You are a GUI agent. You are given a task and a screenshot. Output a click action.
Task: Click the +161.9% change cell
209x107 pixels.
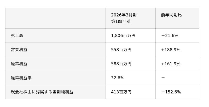pyautogui.click(x=171, y=64)
